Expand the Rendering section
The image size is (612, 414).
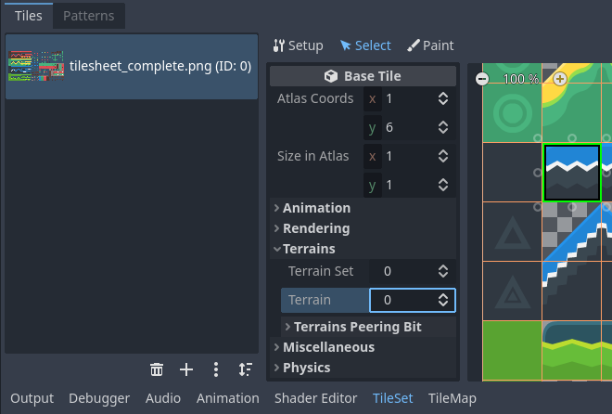pyautogui.click(x=316, y=228)
